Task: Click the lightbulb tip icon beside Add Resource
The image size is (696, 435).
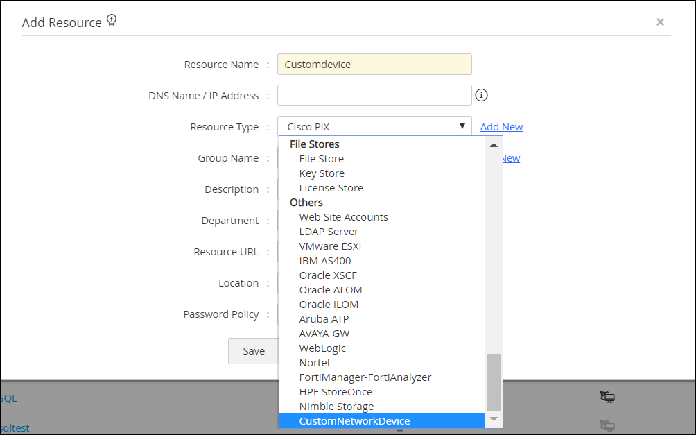Action: [x=112, y=21]
